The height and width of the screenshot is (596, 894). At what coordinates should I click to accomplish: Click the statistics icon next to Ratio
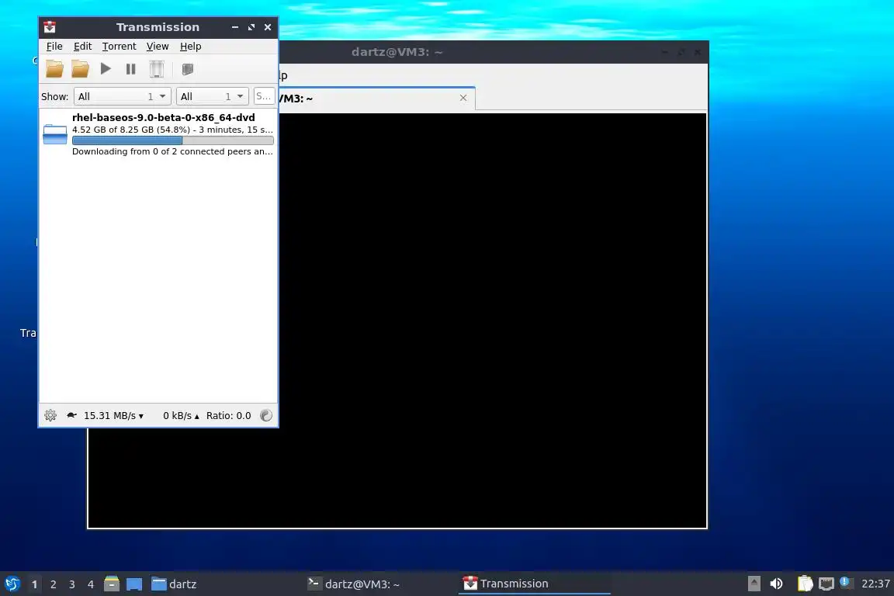(x=265, y=415)
